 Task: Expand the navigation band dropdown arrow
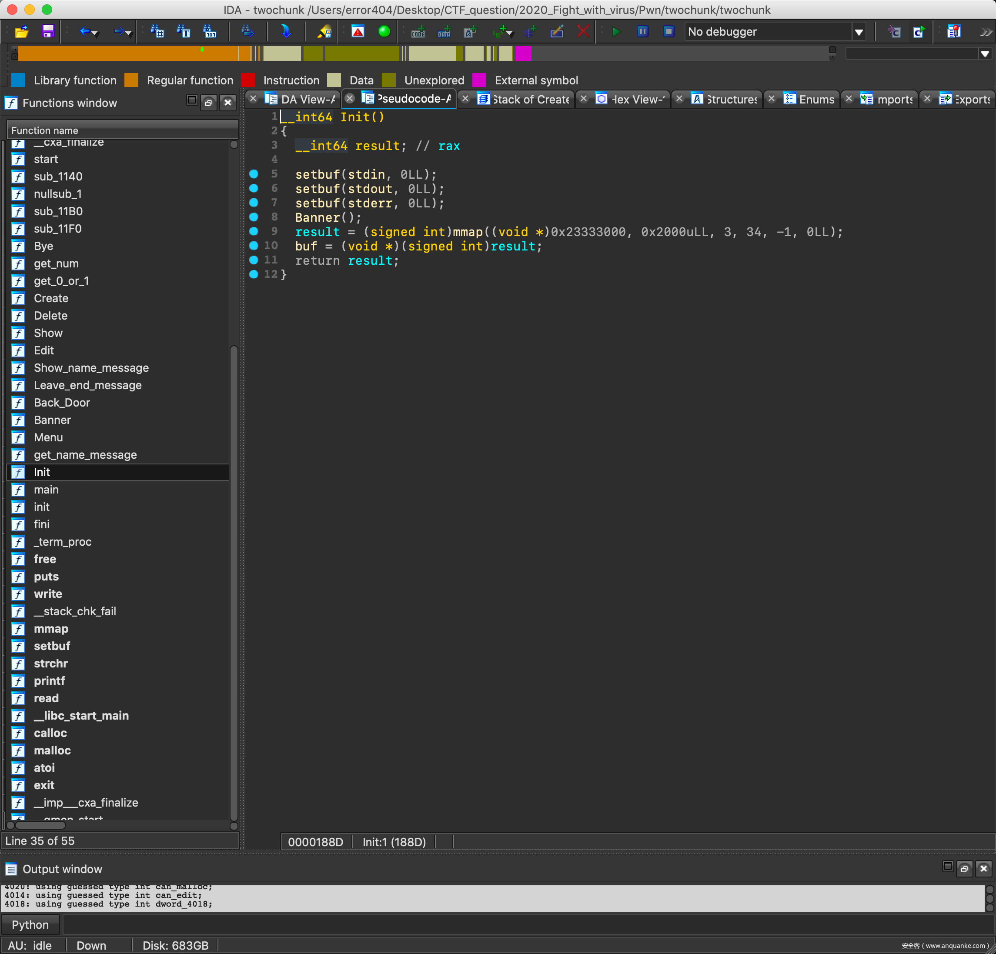click(x=985, y=54)
